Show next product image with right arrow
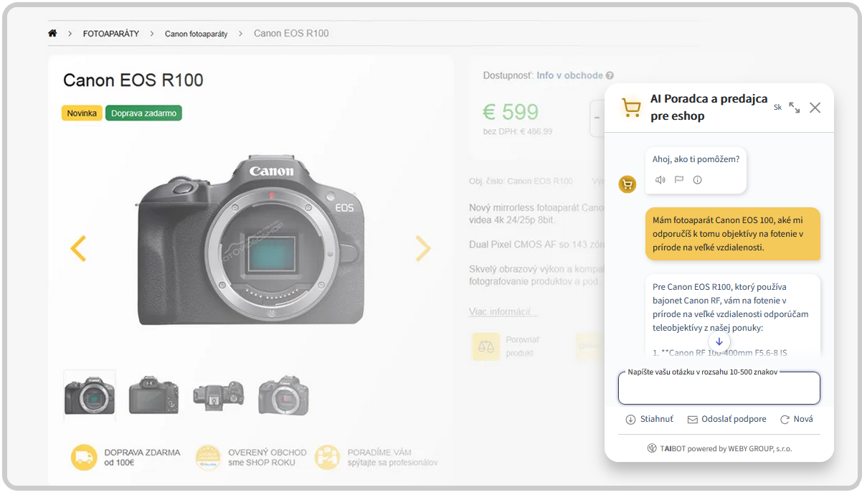The width and height of the screenshot is (862, 495). [x=423, y=248]
